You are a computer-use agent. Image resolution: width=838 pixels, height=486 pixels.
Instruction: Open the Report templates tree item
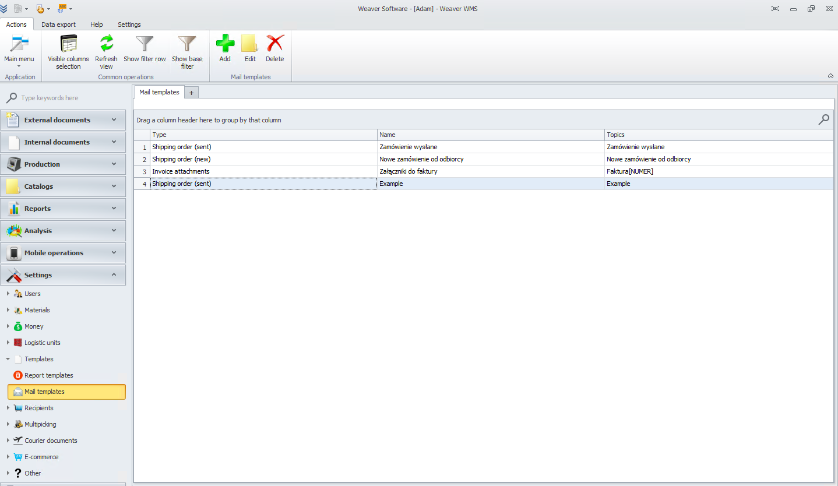(49, 375)
